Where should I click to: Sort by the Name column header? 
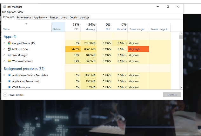pyautogui.click(x=26, y=27)
